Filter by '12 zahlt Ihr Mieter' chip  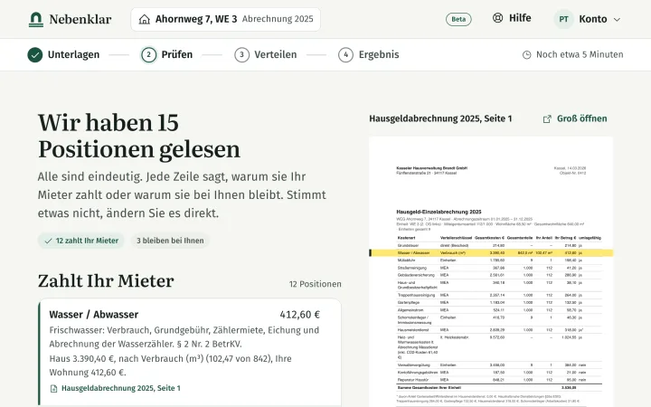pos(81,241)
